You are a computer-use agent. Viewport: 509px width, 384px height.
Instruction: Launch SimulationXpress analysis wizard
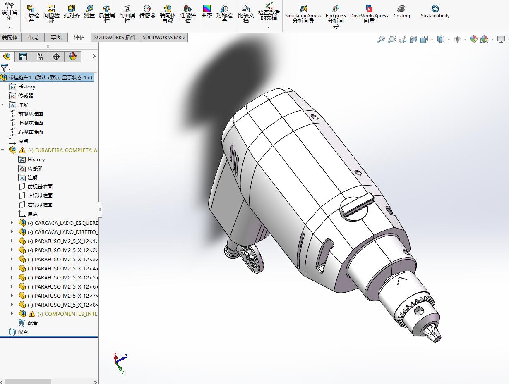(303, 14)
